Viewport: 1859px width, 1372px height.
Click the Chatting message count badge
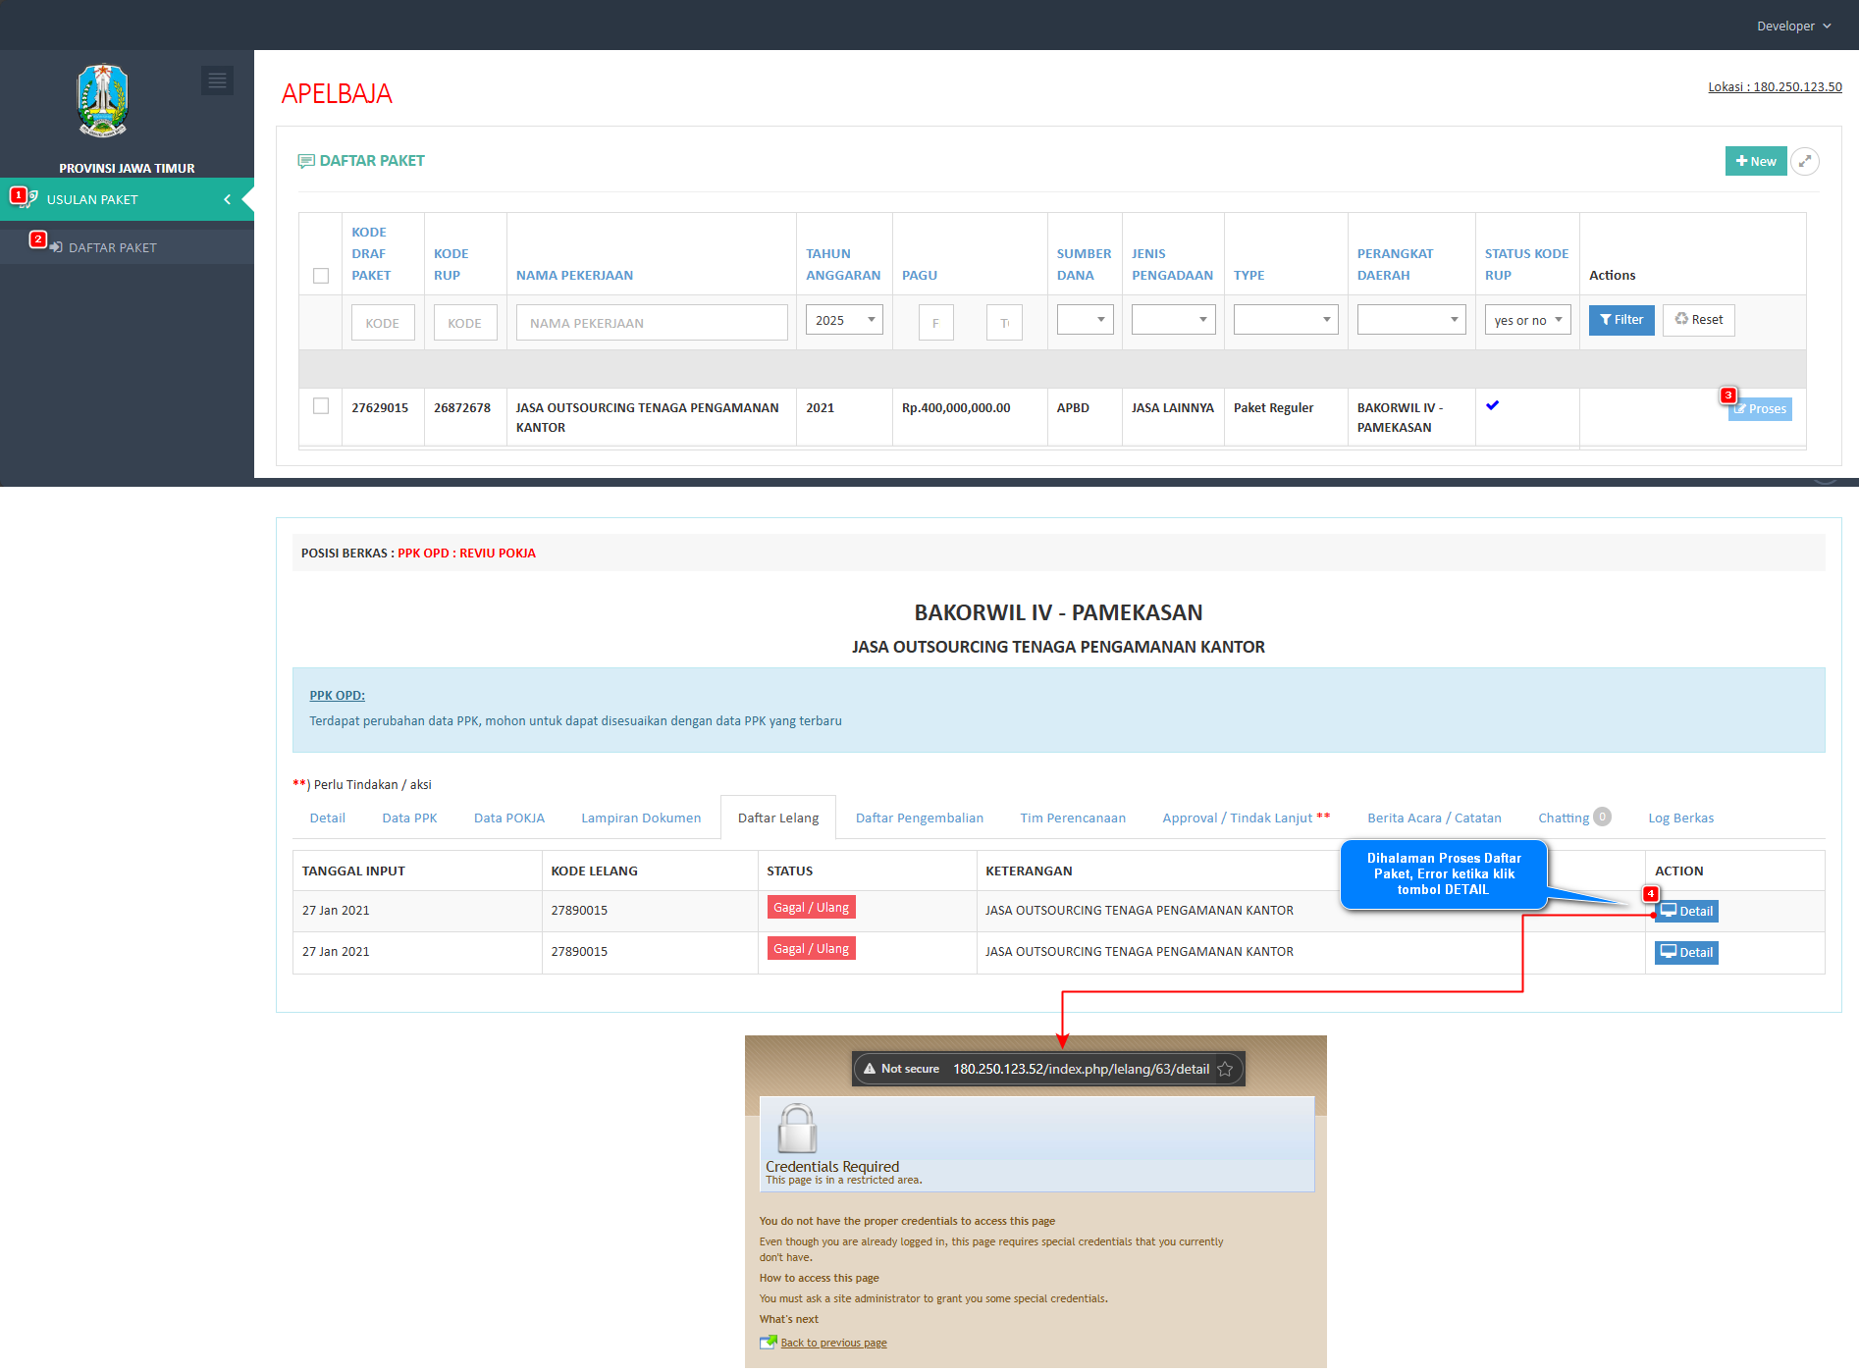1602,817
